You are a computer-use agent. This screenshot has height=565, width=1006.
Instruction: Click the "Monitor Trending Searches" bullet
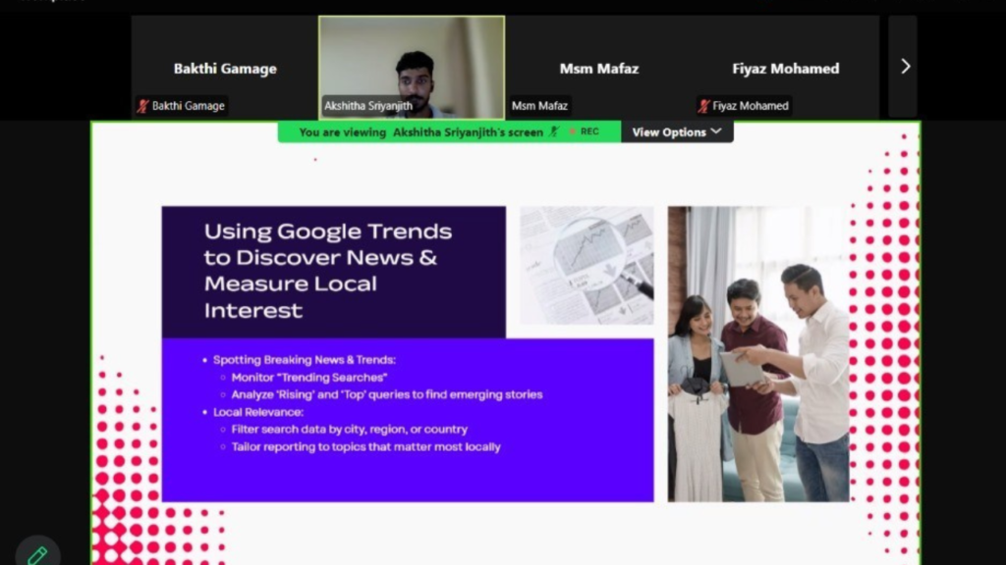309,378
